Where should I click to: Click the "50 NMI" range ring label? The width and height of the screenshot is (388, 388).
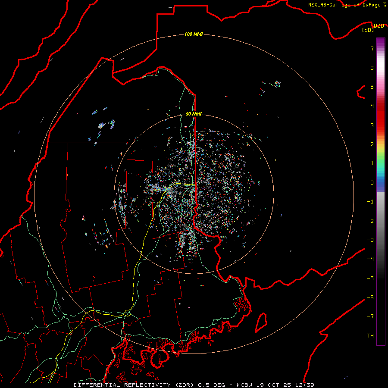194,114
